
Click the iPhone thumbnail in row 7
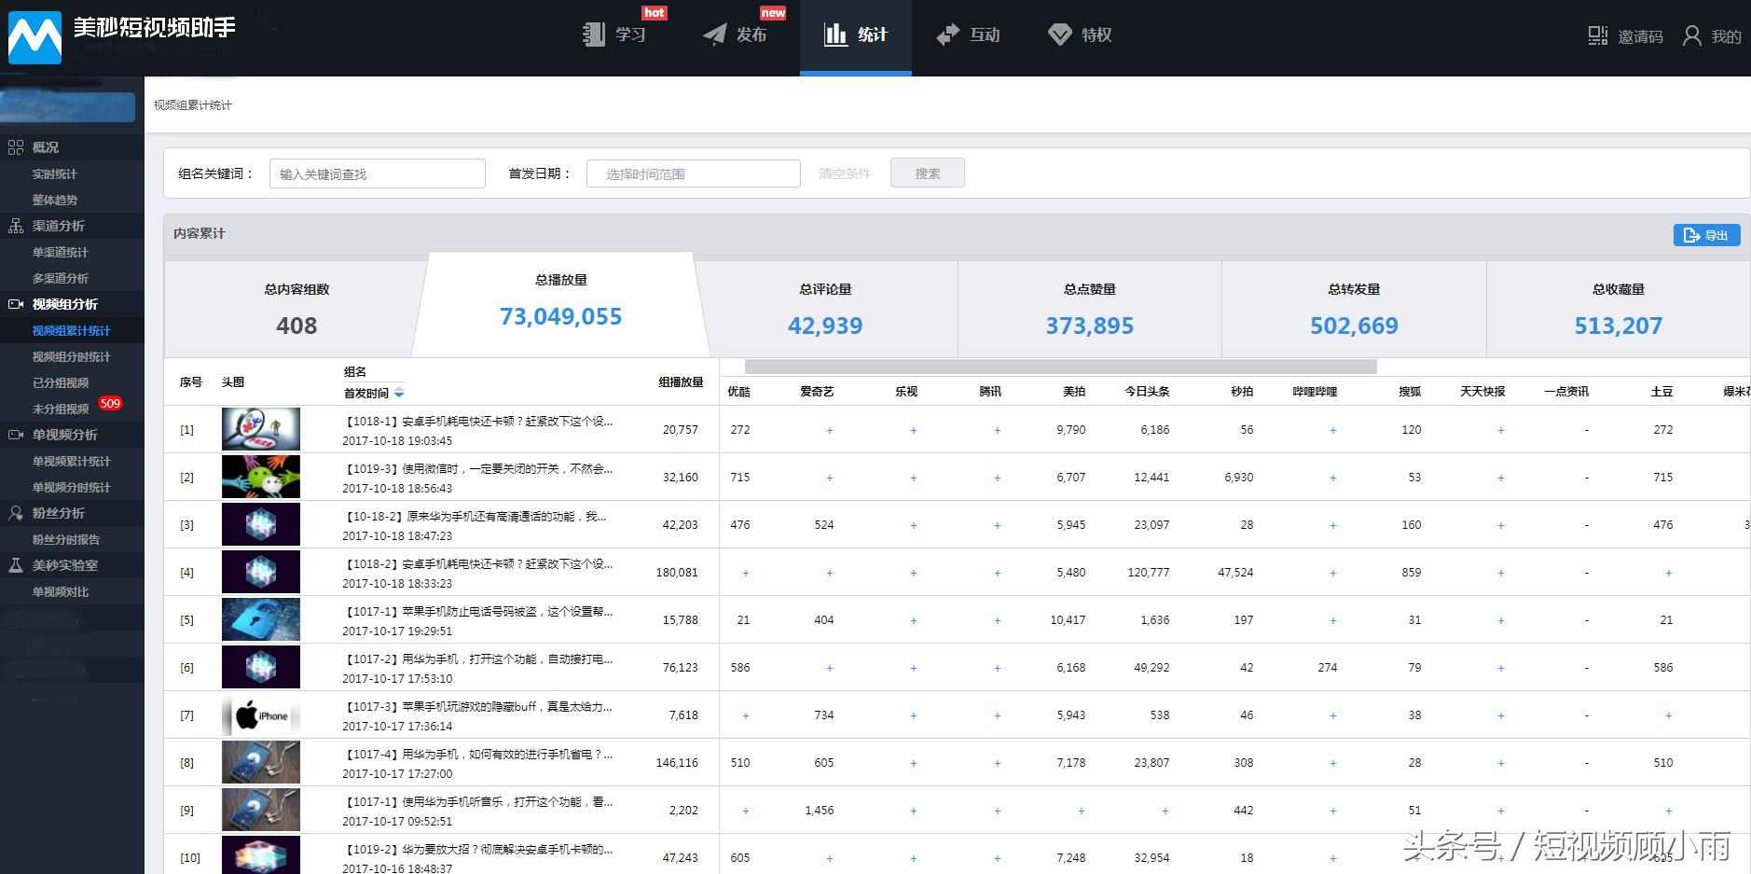(x=261, y=715)
